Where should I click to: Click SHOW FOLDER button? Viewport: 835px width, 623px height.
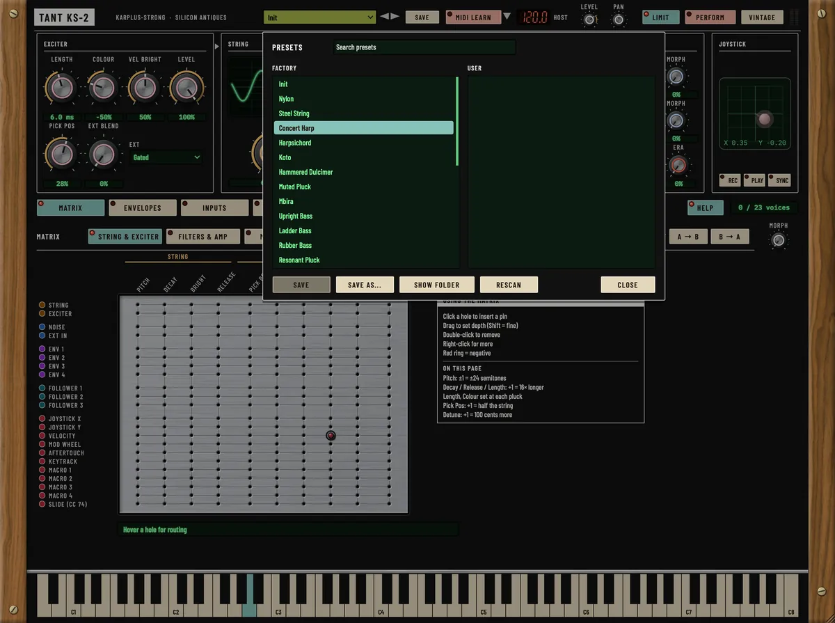(437, 285)
